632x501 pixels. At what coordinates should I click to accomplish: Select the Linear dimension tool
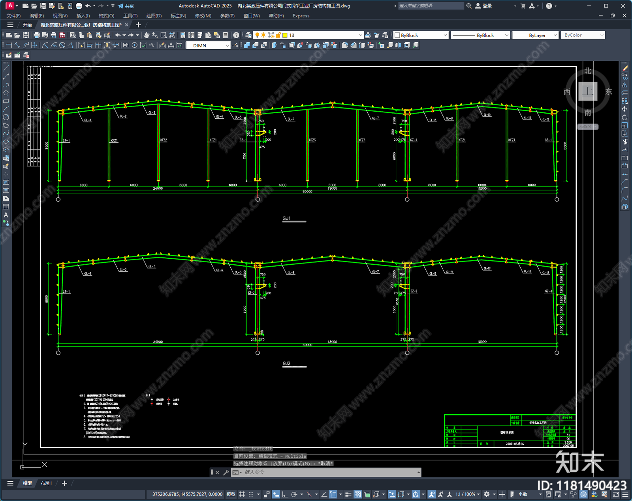9,45
